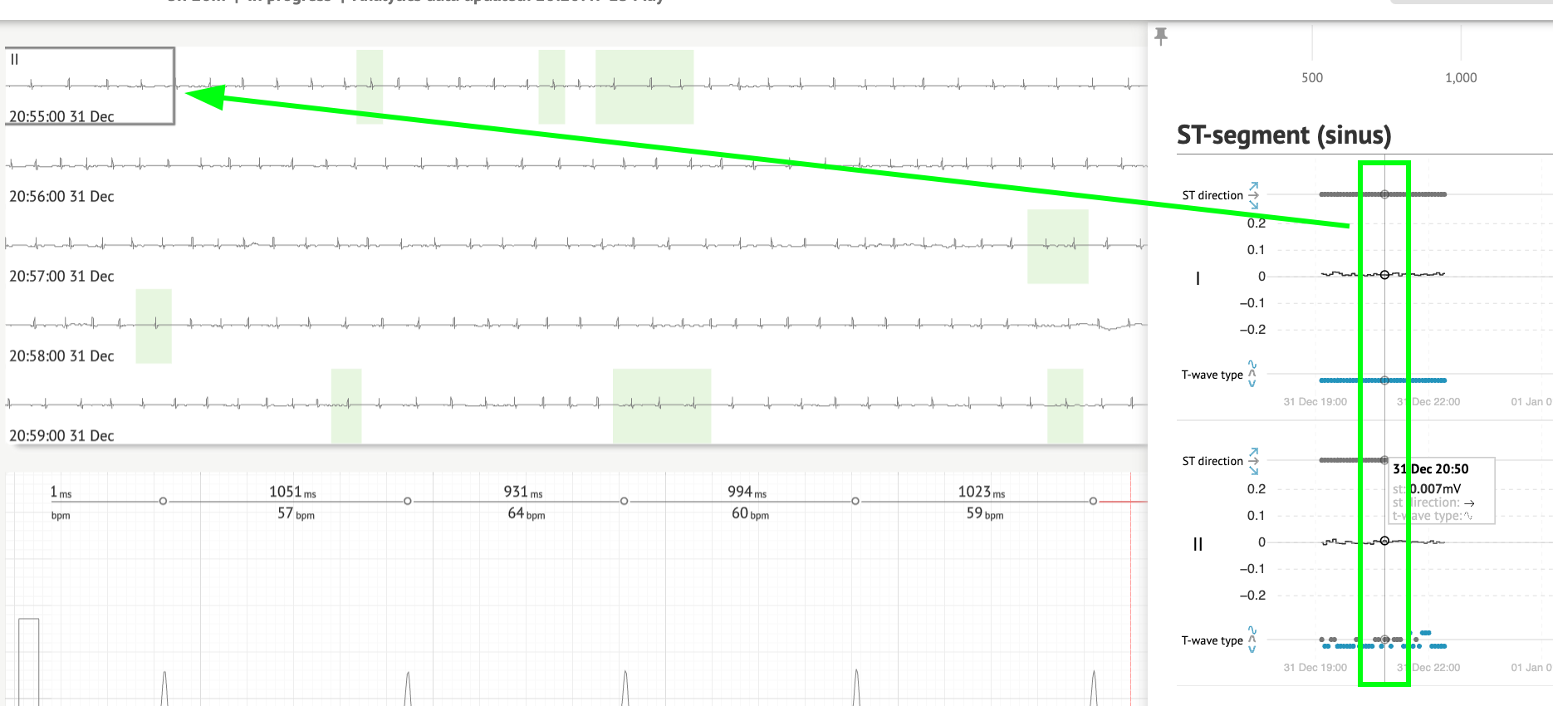Click the lead I ST-value marker circle
1553x706 pixels.
[x=1384, y=275]
